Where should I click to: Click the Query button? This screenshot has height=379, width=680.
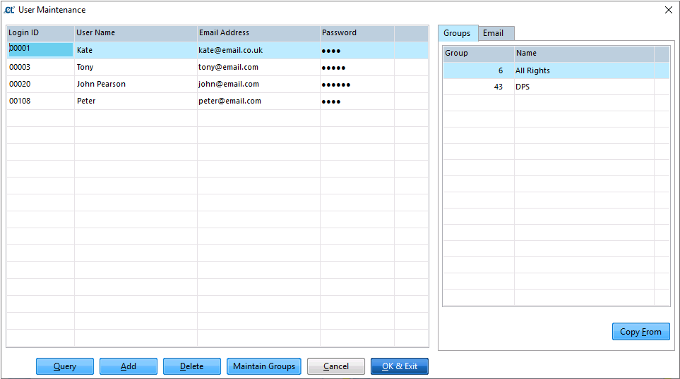coord(65,366)
